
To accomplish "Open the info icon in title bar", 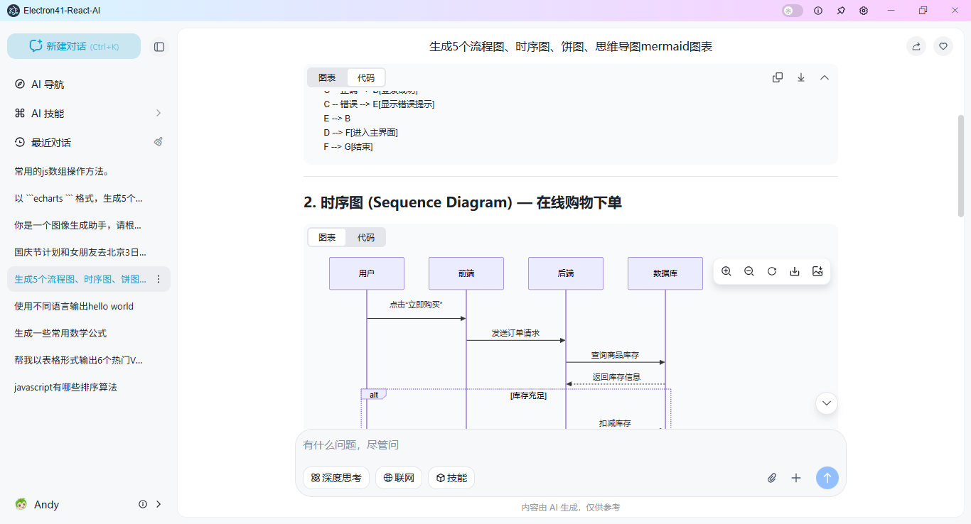I will pyautogui.click(x=818, y=11).
